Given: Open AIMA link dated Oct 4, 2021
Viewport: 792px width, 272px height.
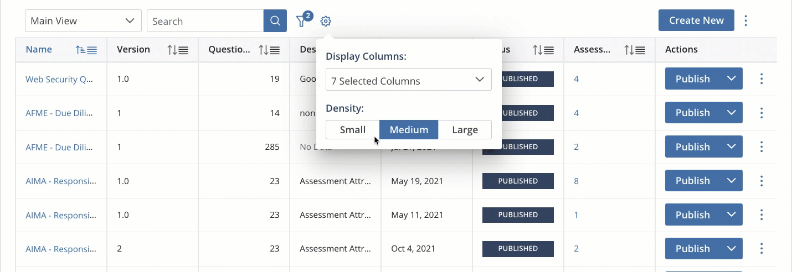Looking at the screenshot, I should tap(61, 249).
